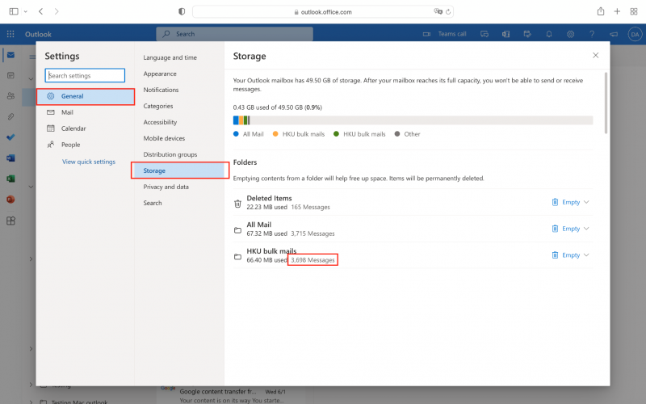Close the Settings dialog
The height and width of the screenshot is (404, 646).
pyautogui.click(x=595, y=55)
